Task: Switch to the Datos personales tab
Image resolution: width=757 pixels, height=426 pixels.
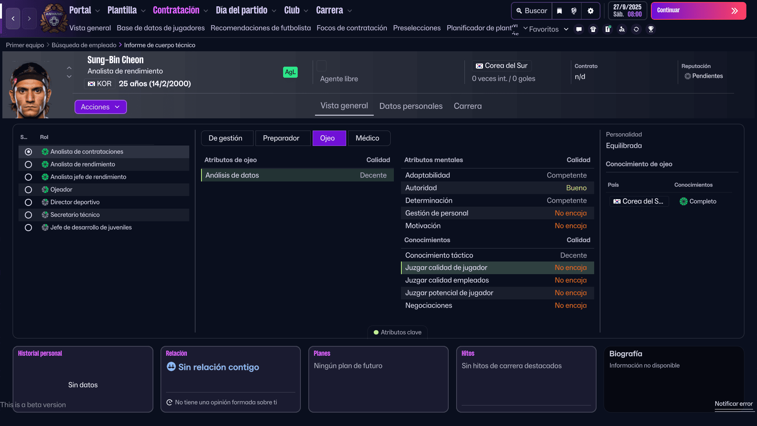Action: click(411, 106)
